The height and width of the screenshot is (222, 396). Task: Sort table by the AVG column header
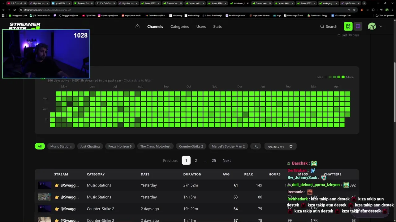tap(226, 174)
